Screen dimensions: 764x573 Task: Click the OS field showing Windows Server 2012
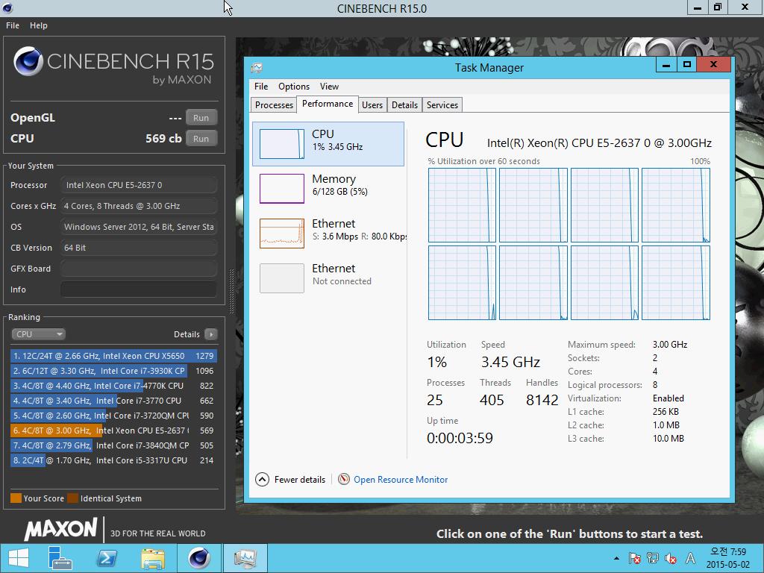(x=139, y=227)
